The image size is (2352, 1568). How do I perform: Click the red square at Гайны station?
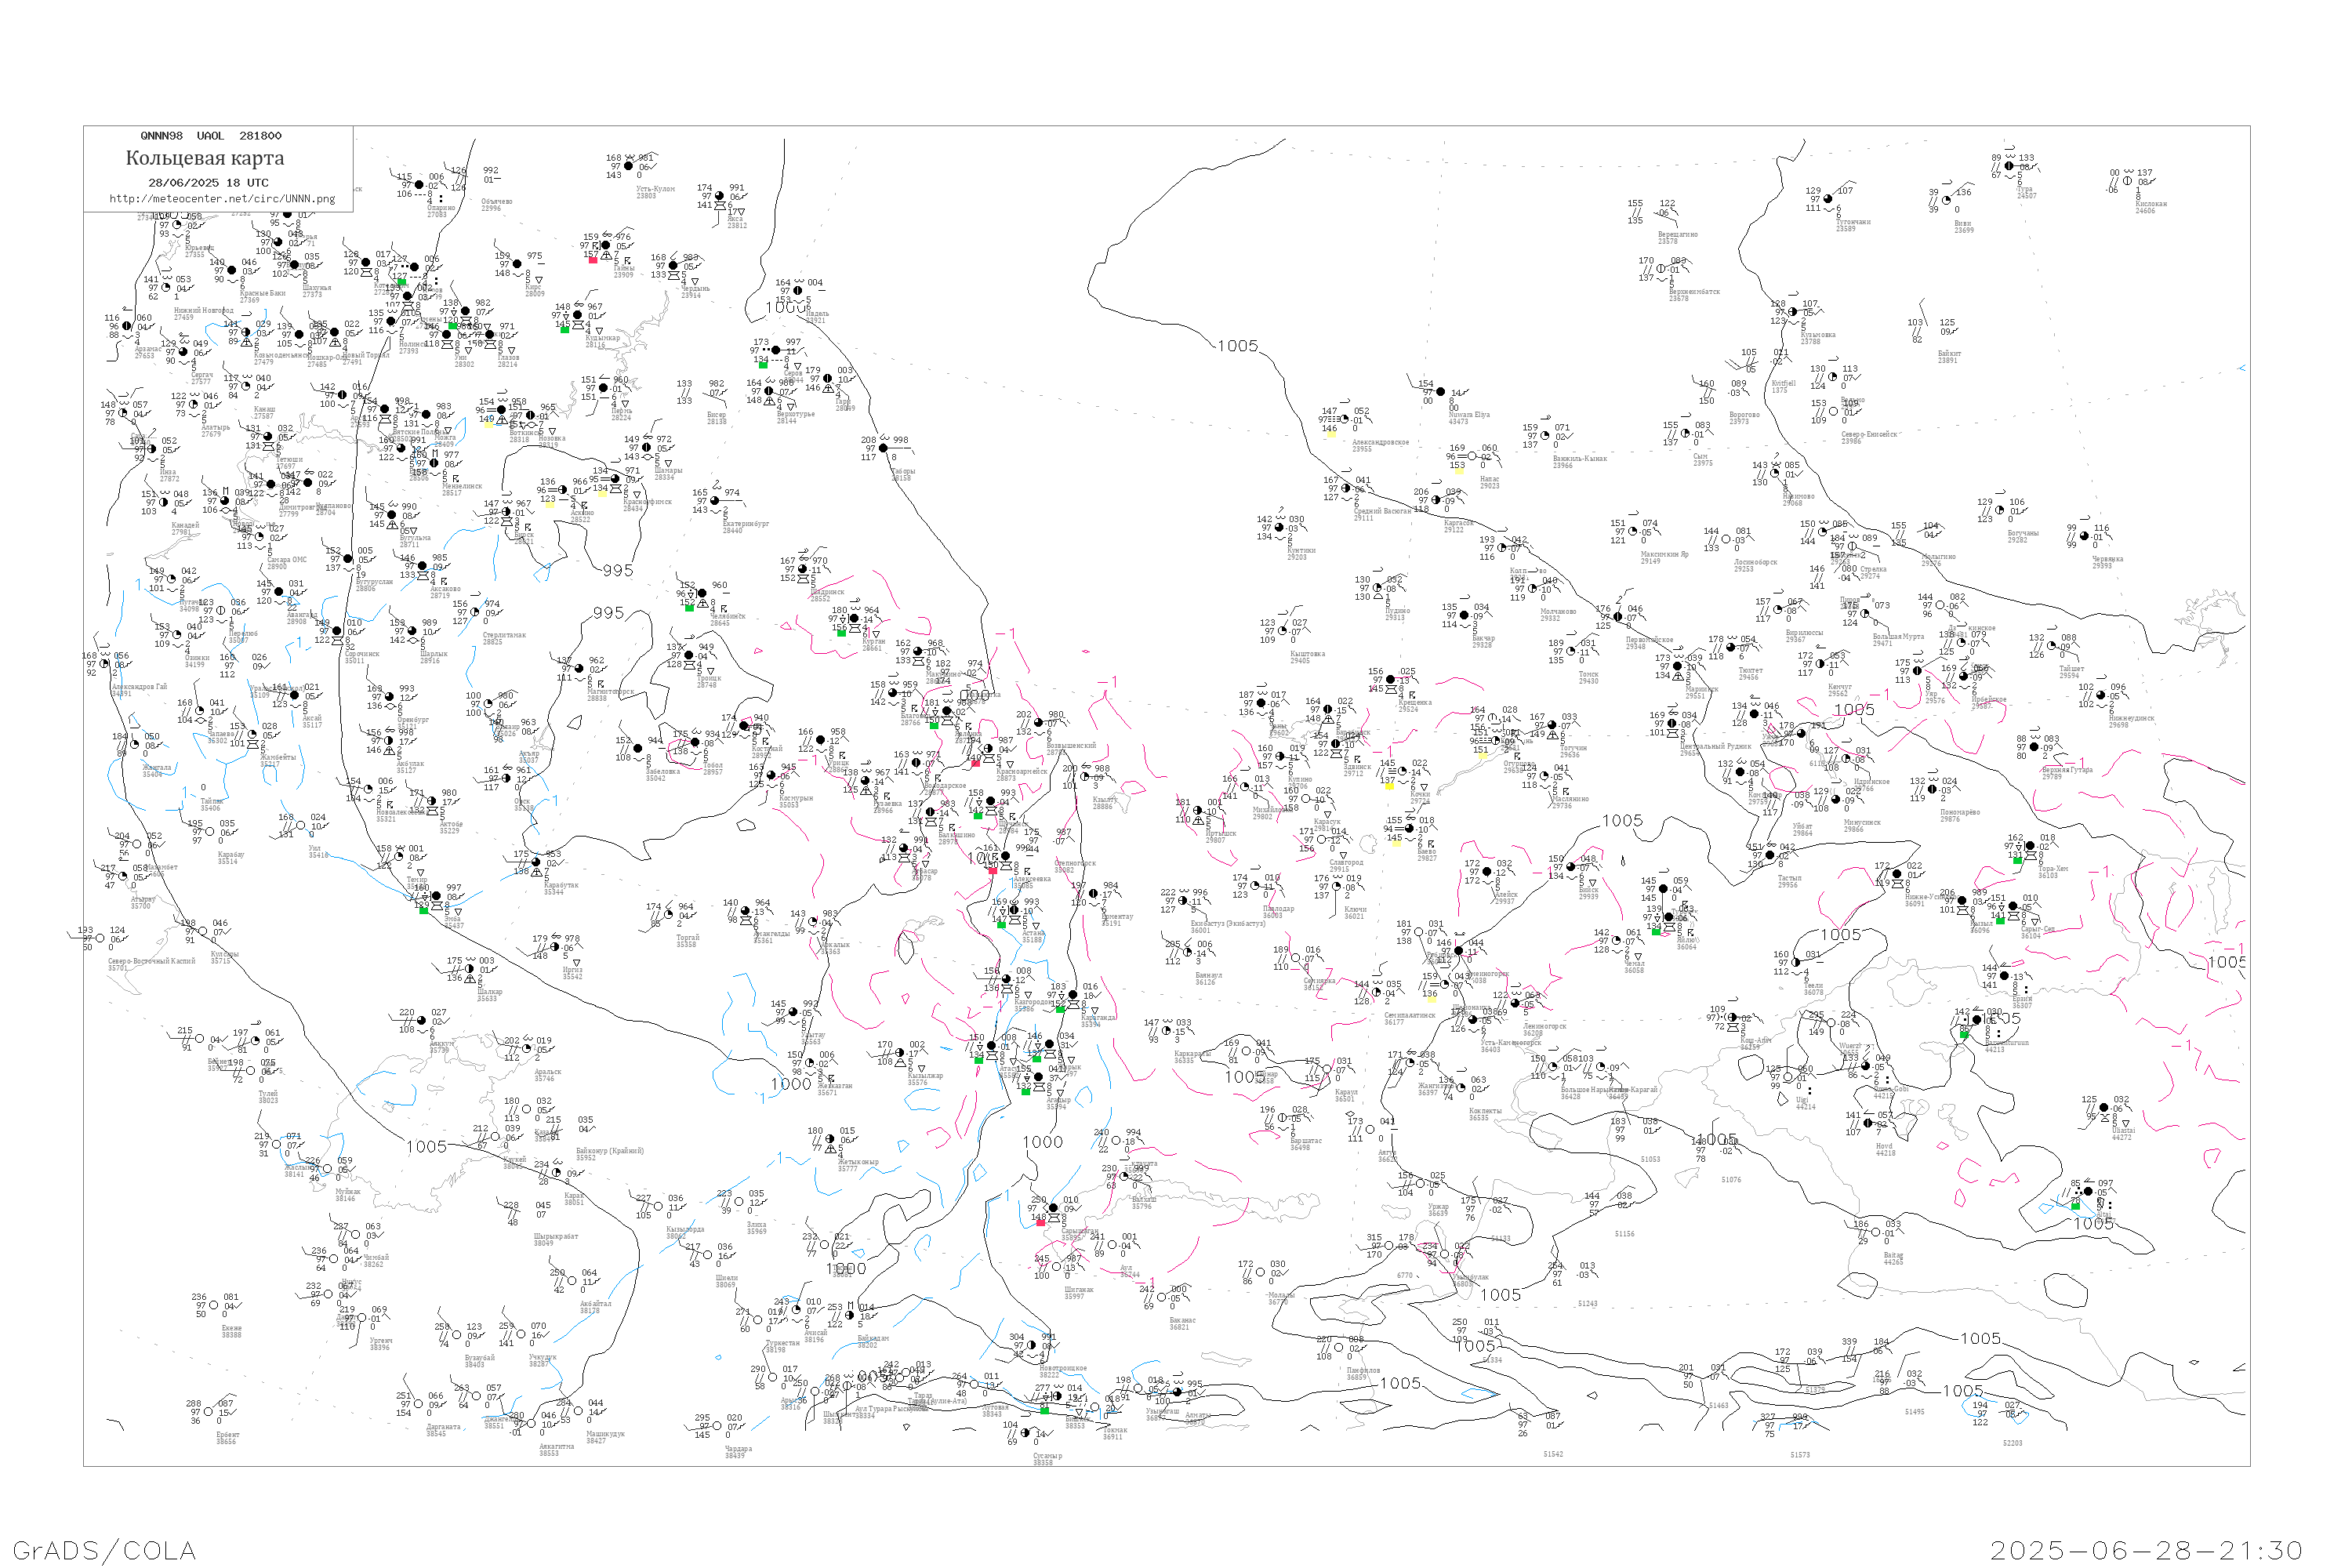(x=593, y=260)
